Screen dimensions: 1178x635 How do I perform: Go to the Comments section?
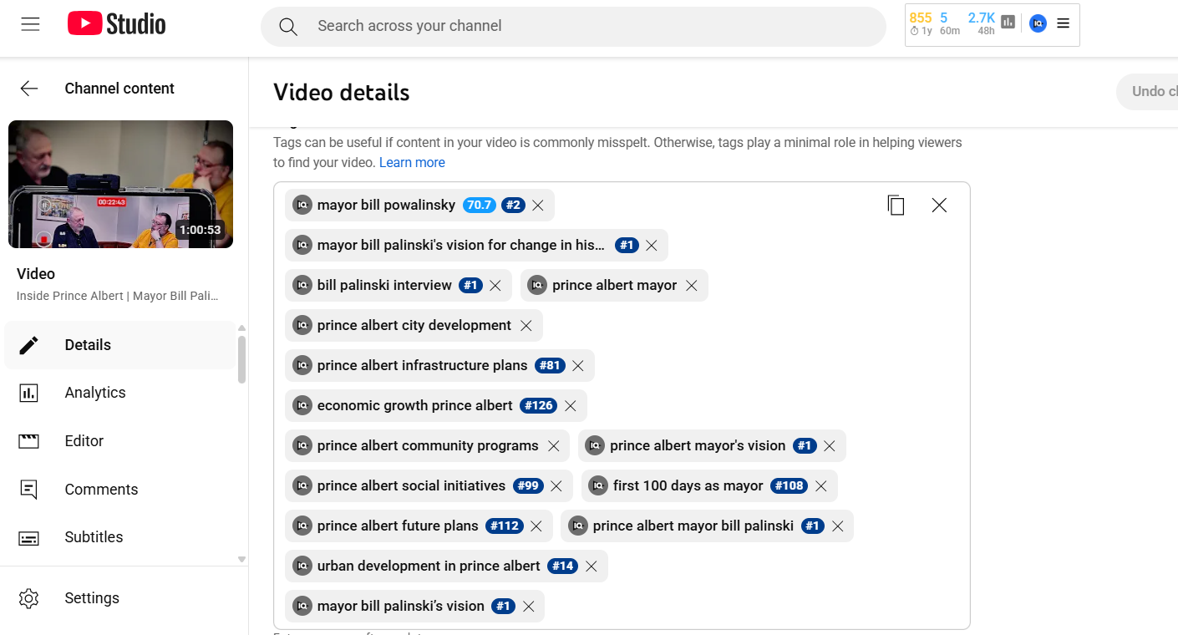(101, 490)
